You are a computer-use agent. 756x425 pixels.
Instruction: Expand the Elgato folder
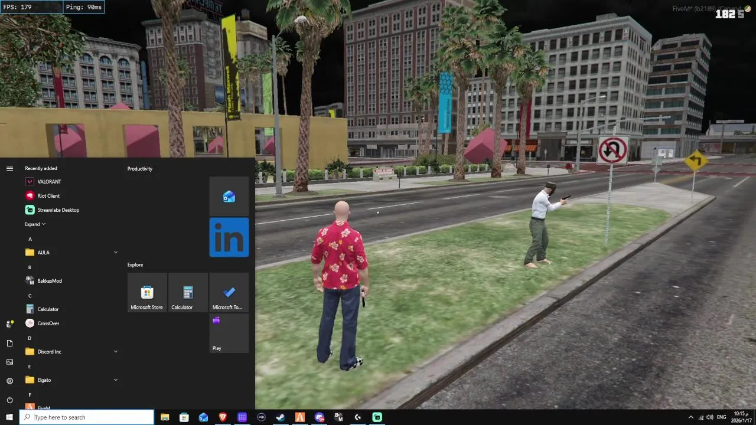click(x=71, y=380)
